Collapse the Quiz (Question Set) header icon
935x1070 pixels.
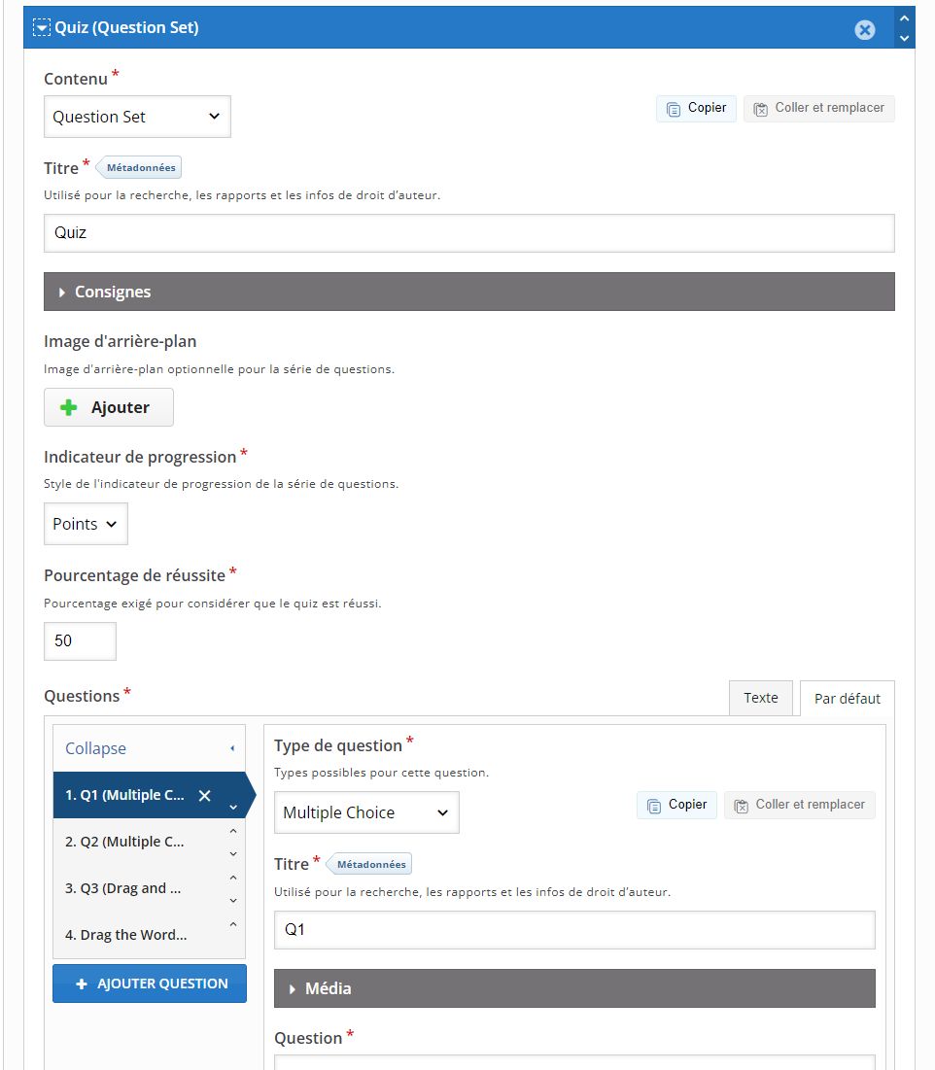point(42,28)
